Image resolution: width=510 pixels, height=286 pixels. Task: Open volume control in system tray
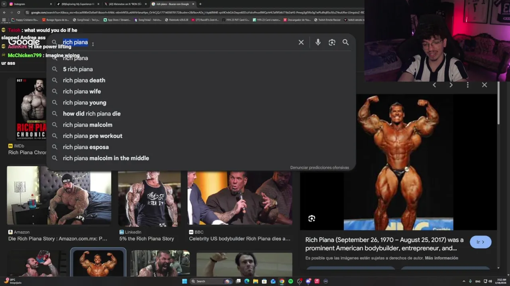pyautogui.click(x=490, y=281)
